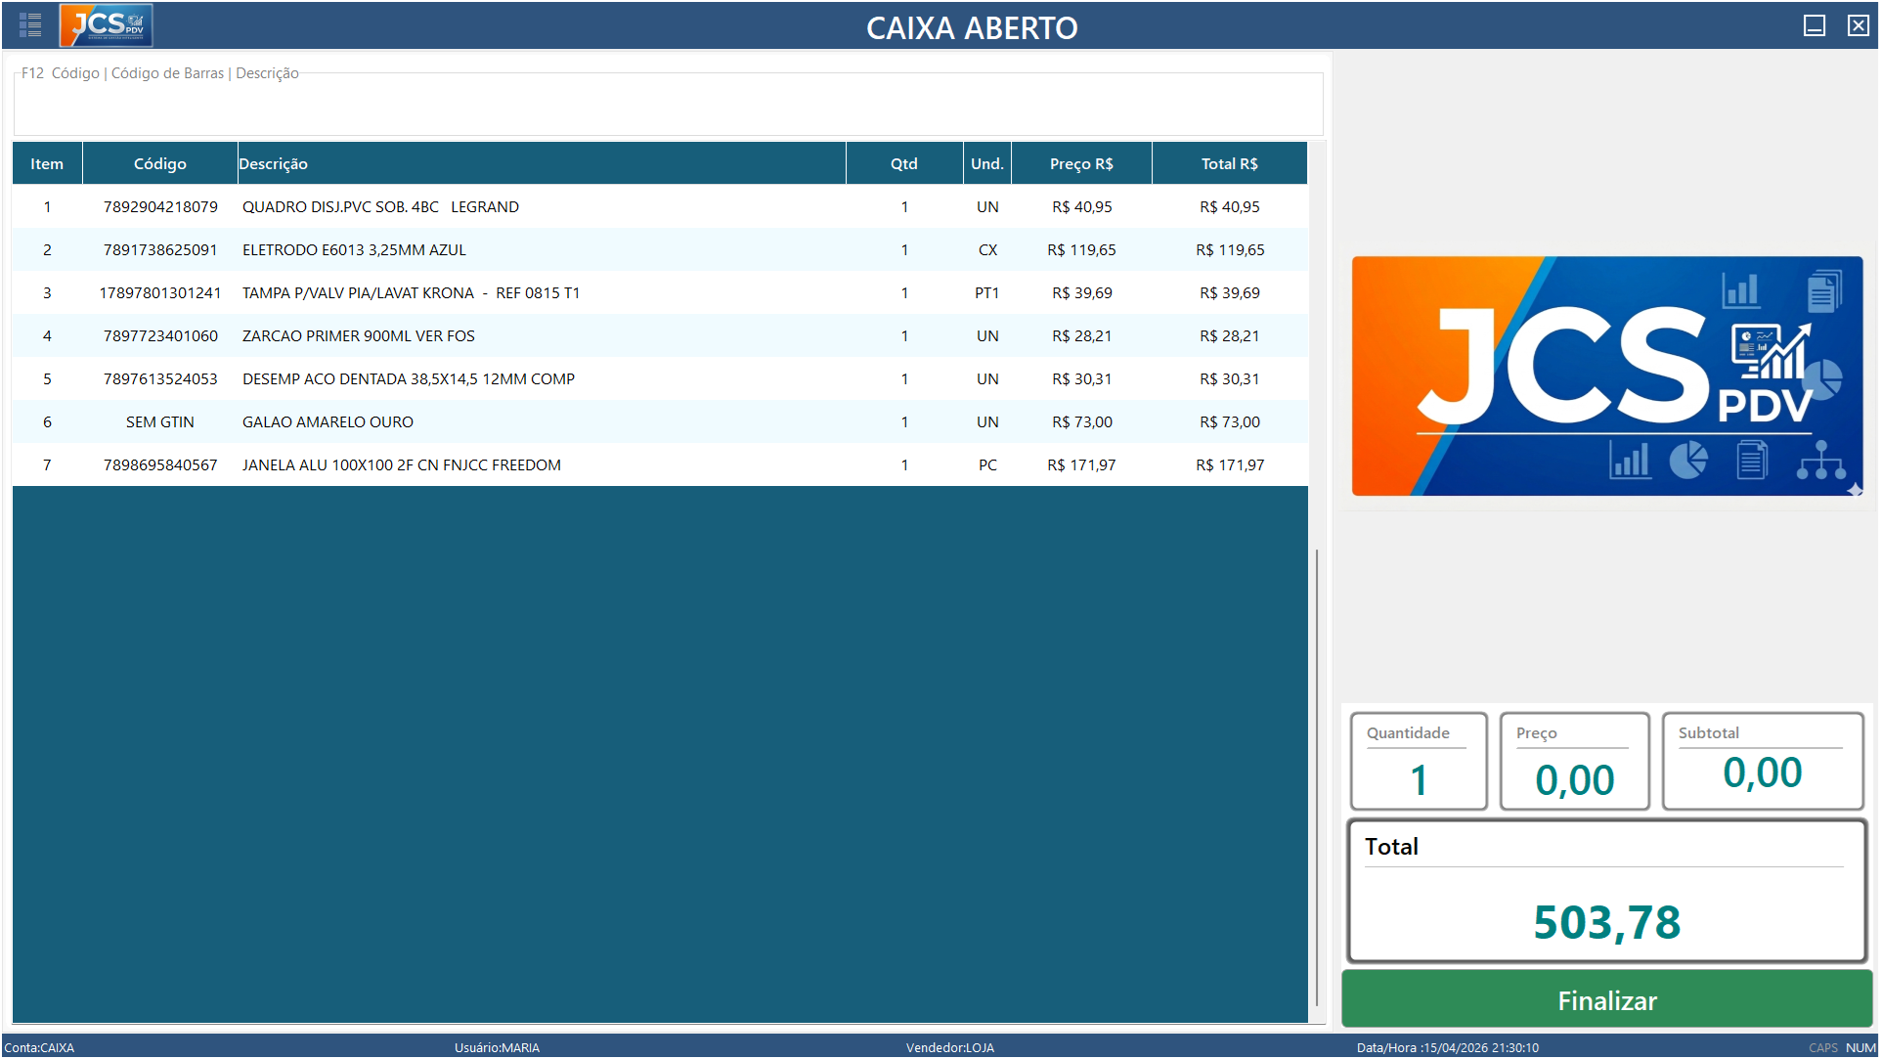Click the Total R$ column header
Image resolution: width=1880 pixels, height=1059 pixels.
tap(1229, 164)
